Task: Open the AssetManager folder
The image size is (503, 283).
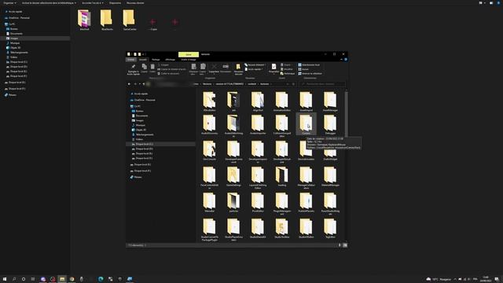Action: [330, 101]
